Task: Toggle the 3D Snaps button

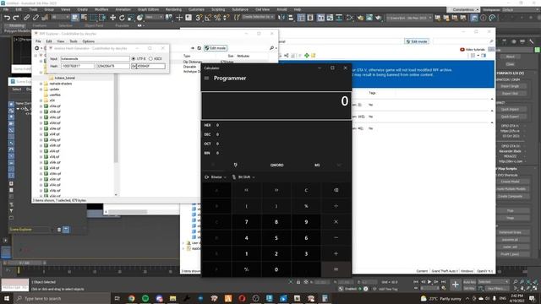Action: pyautogui.click(x=199, y=17)
